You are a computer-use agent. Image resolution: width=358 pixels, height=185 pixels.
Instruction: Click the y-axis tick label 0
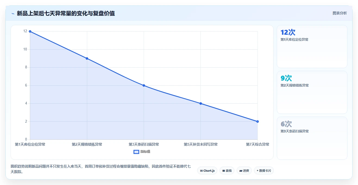point(26,139)
